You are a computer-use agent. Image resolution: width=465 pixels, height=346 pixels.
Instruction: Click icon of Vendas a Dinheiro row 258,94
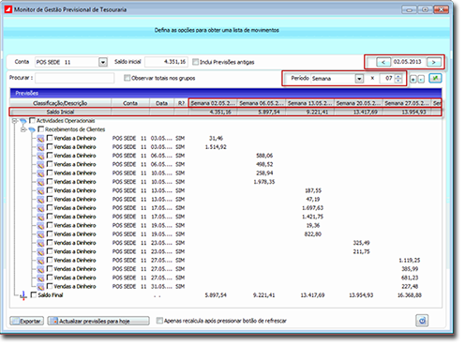(40, 173)
